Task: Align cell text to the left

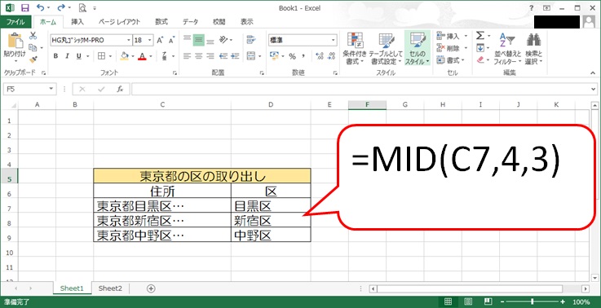Action: 187,56
